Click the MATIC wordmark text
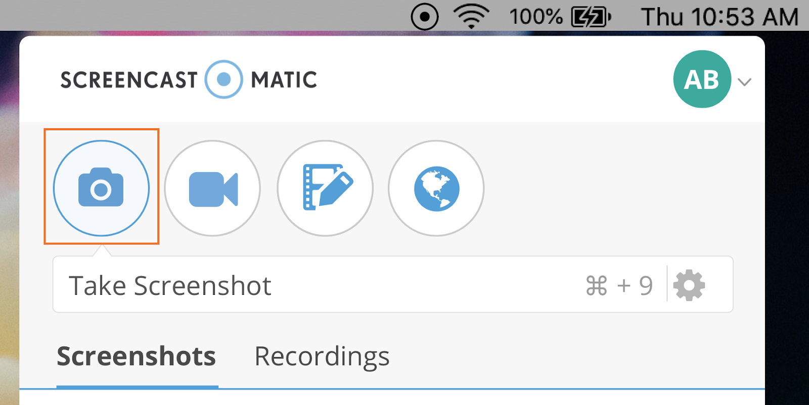 point(284,80)
